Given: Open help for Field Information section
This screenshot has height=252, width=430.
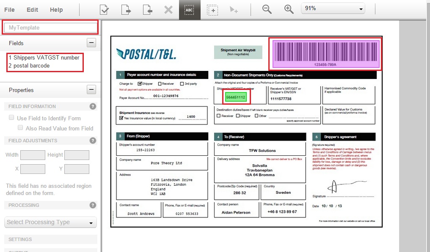Looking at the screenshot, I should tap(93, 106).
